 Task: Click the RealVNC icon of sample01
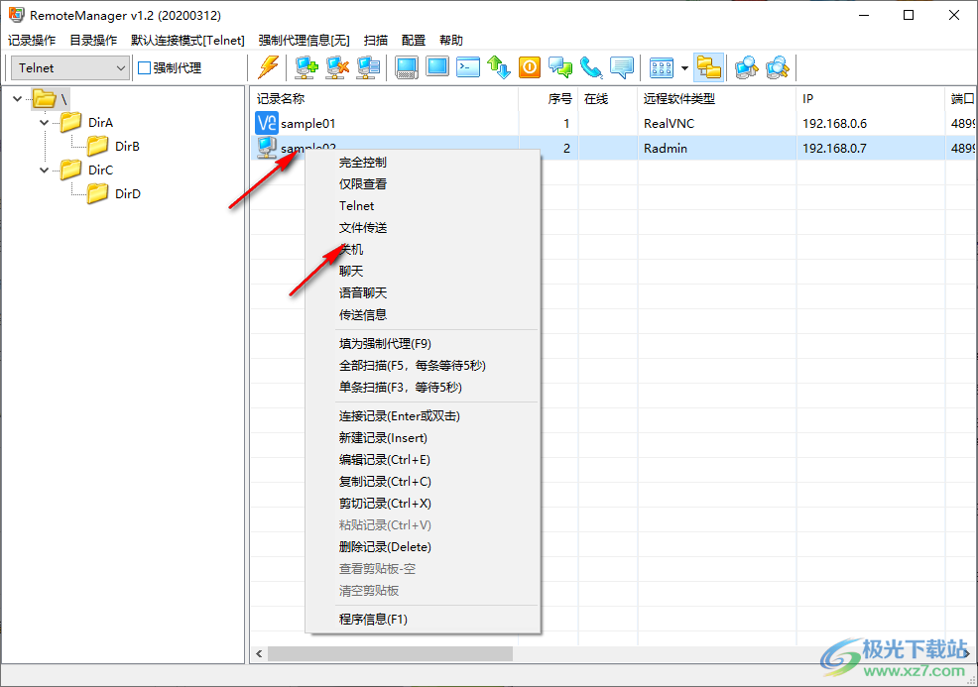(267, 123)
